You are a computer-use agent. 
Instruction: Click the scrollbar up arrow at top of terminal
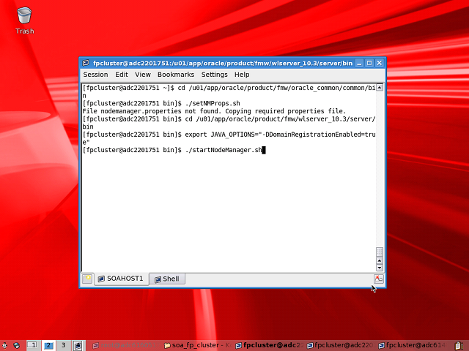click(380, 88)
